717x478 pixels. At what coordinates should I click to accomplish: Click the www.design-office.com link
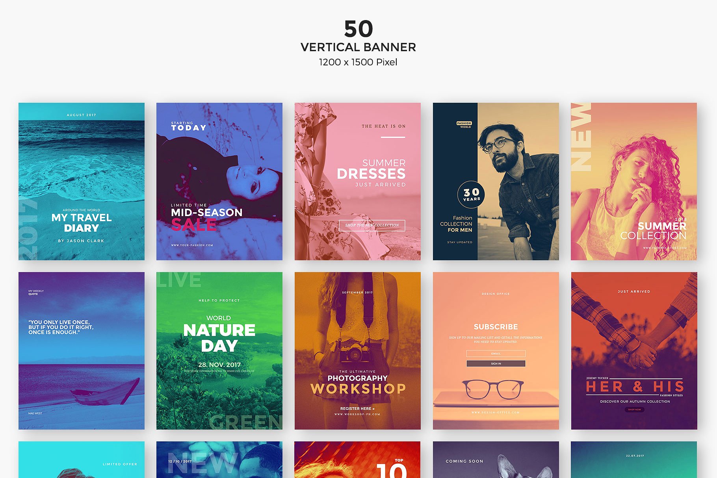click(x=496, y=412)
